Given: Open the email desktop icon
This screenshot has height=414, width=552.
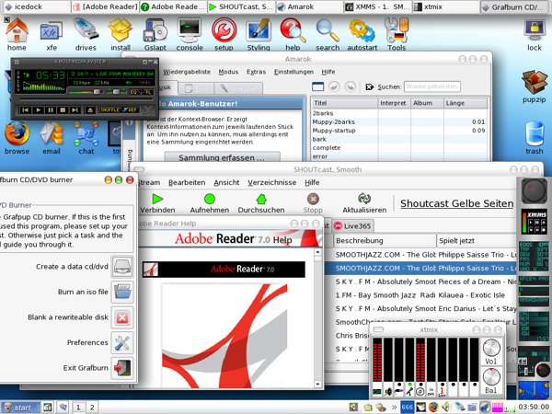Looking at the screenshot, I should click(x=52, y=137).
